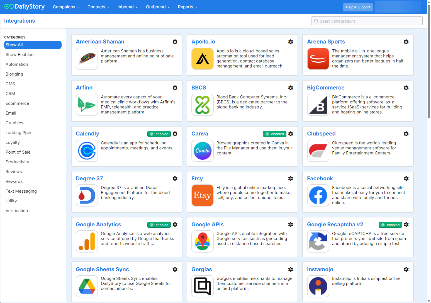Open settings gear for Google APIs
Screen dimensions: 431x303
[x=291, y=224]
